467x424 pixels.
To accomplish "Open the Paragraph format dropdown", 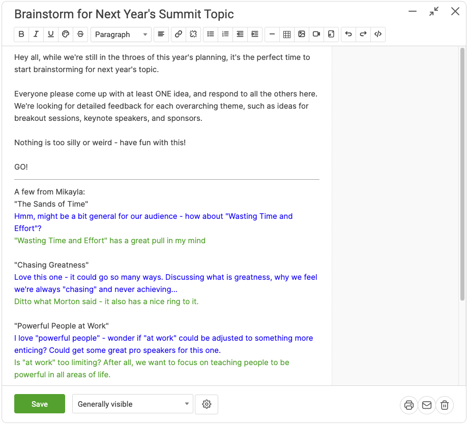I will pyautogui.click(x=121, y=35).
